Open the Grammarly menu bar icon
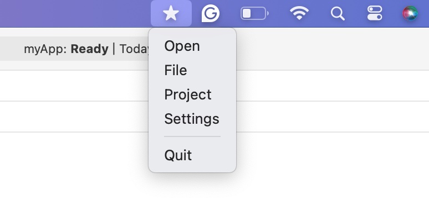Image resolution: width=429 pixels, height=221 pixels. point(210,13)
